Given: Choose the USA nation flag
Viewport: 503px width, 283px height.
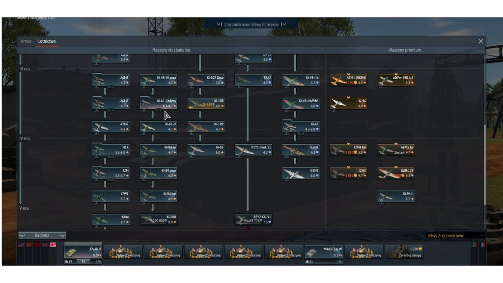Looking at the screenshot, I should click(21, 245).
